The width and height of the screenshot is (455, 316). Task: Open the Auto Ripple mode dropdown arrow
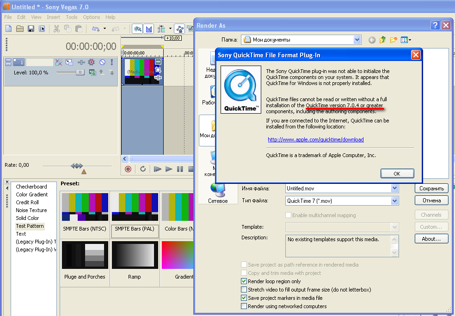pos(170,28)
